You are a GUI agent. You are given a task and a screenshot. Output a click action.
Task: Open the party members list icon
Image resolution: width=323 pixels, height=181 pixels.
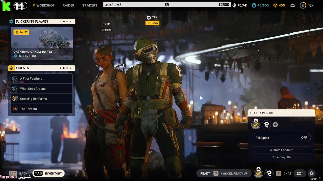pyautogui.click(x=300, y=173)
